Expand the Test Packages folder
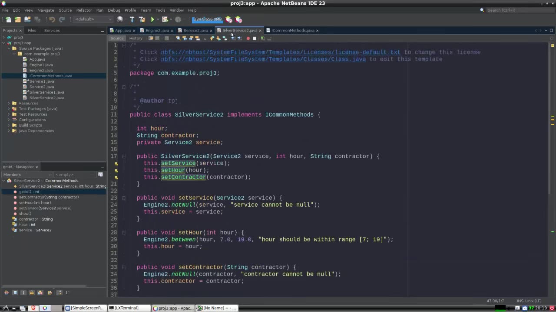Image resolution: width=556 pixels, height=312 pixels. [x=9, y=109]
